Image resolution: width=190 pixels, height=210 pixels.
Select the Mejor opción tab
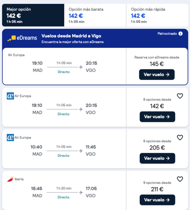click(33, 15)
